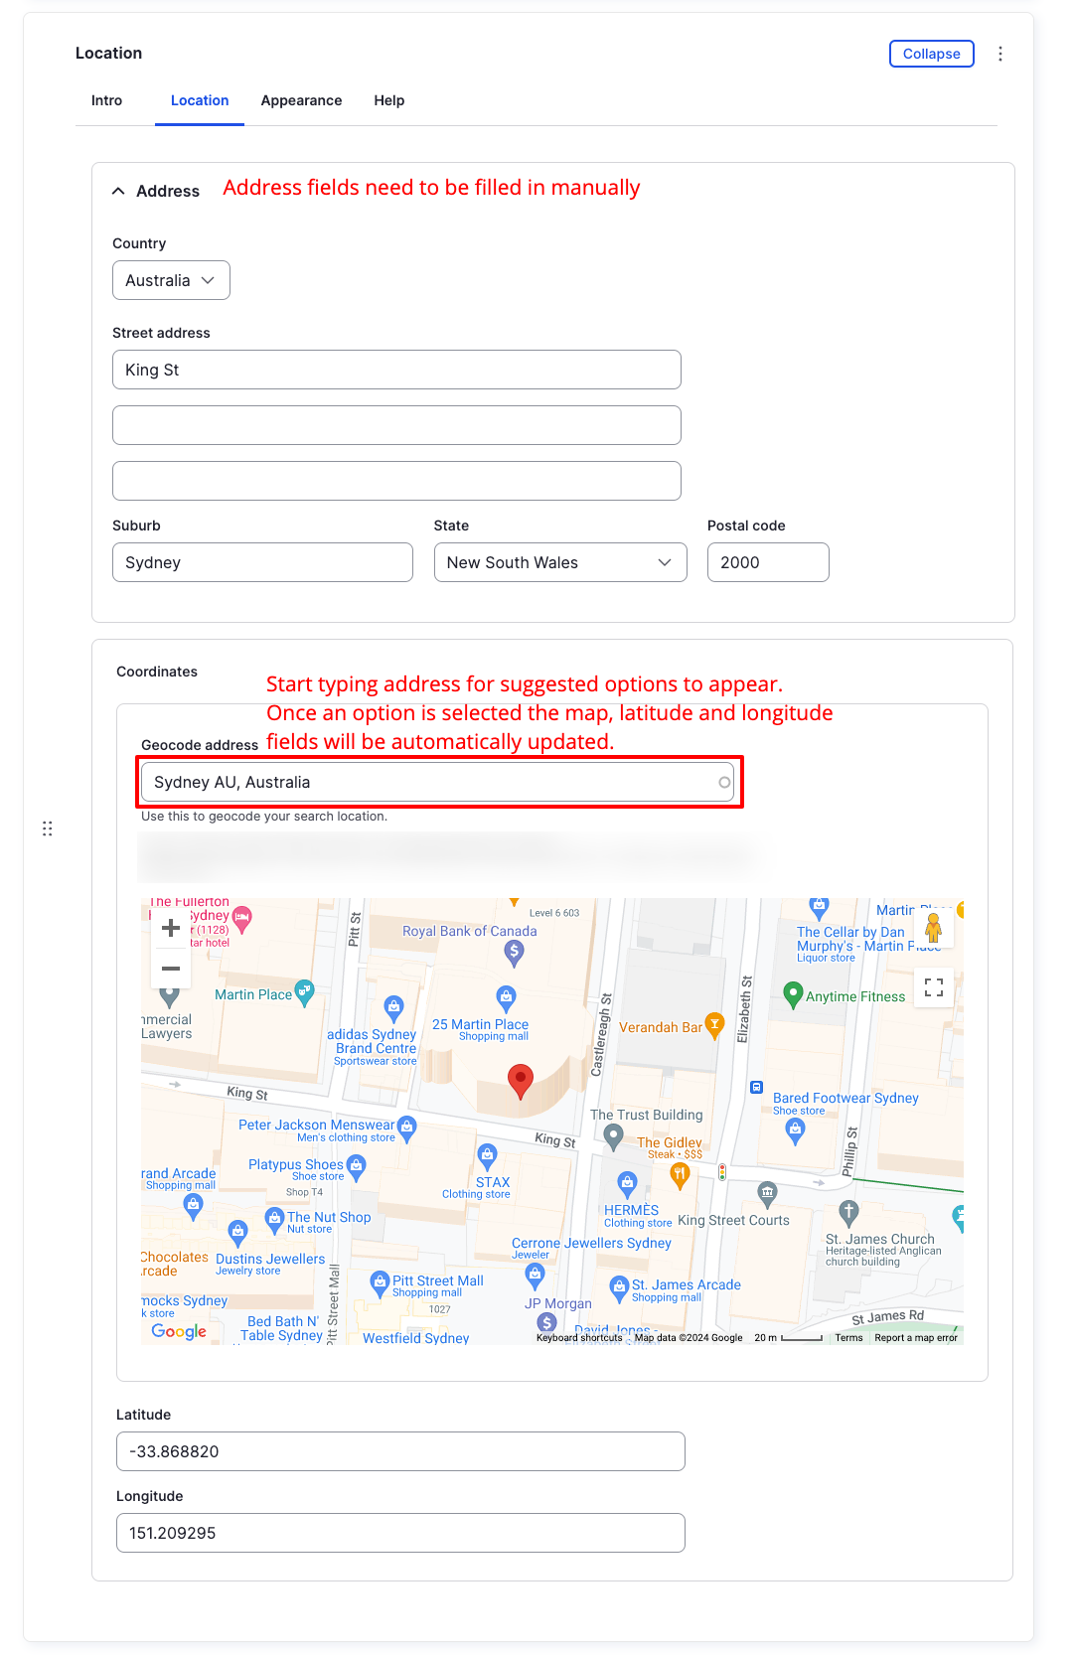Open the Country dropdown showing Australia
Viewport: 1074px width, 1655px height.
pyautogui.click(x=171, y=280)
